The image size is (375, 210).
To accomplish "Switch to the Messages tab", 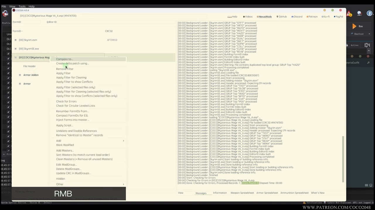I will [x=201, y=193].
